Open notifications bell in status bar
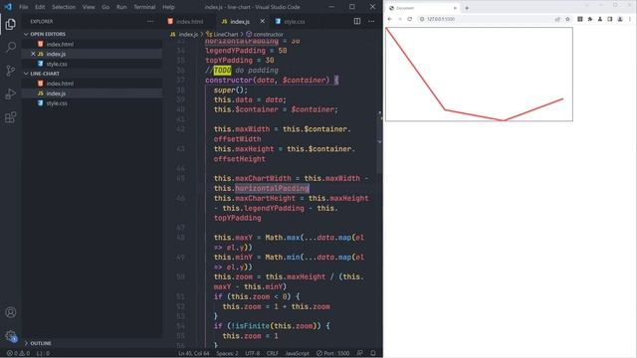Viewport: 637px width, 358px height. pyautogui.click(x=373, y=353)
